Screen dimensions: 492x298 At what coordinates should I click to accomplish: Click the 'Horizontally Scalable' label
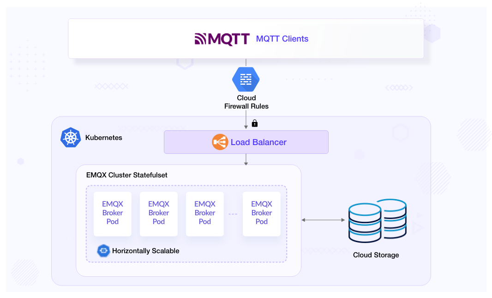point(145,251)
